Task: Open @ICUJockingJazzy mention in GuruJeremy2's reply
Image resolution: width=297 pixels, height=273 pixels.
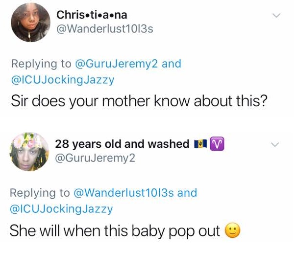Action: [61, 209]
